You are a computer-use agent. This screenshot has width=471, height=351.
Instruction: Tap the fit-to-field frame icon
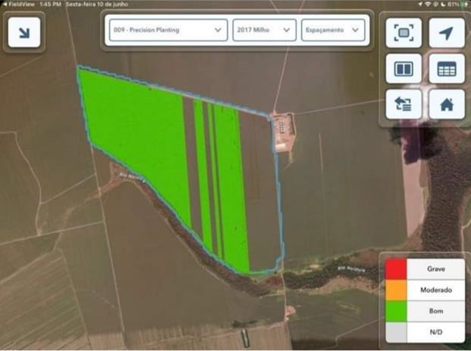pyautogui.click(x=404, y=33)
